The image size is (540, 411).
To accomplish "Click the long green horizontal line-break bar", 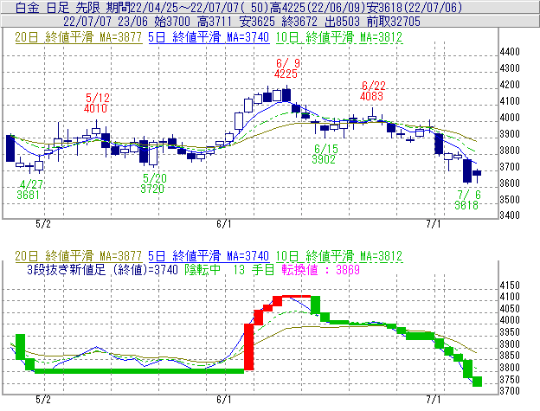I will [x=139, y=371].
